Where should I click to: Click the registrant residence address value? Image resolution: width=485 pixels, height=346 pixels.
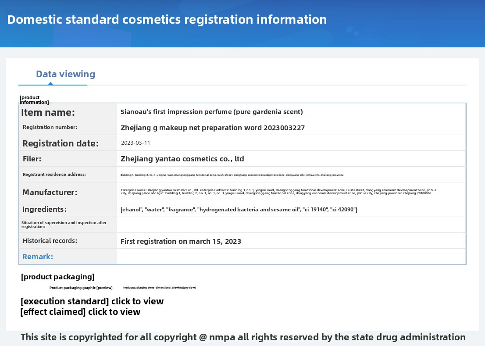[232, 175]
